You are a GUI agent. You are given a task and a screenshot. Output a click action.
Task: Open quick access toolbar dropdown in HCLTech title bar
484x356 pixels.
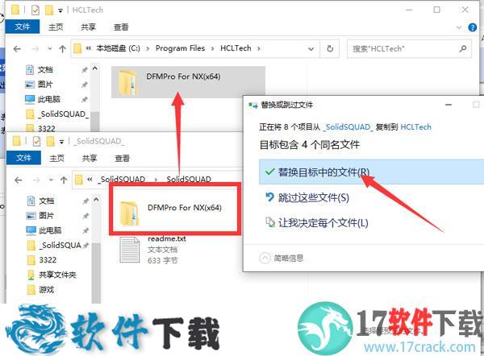[x=60, y=10]
